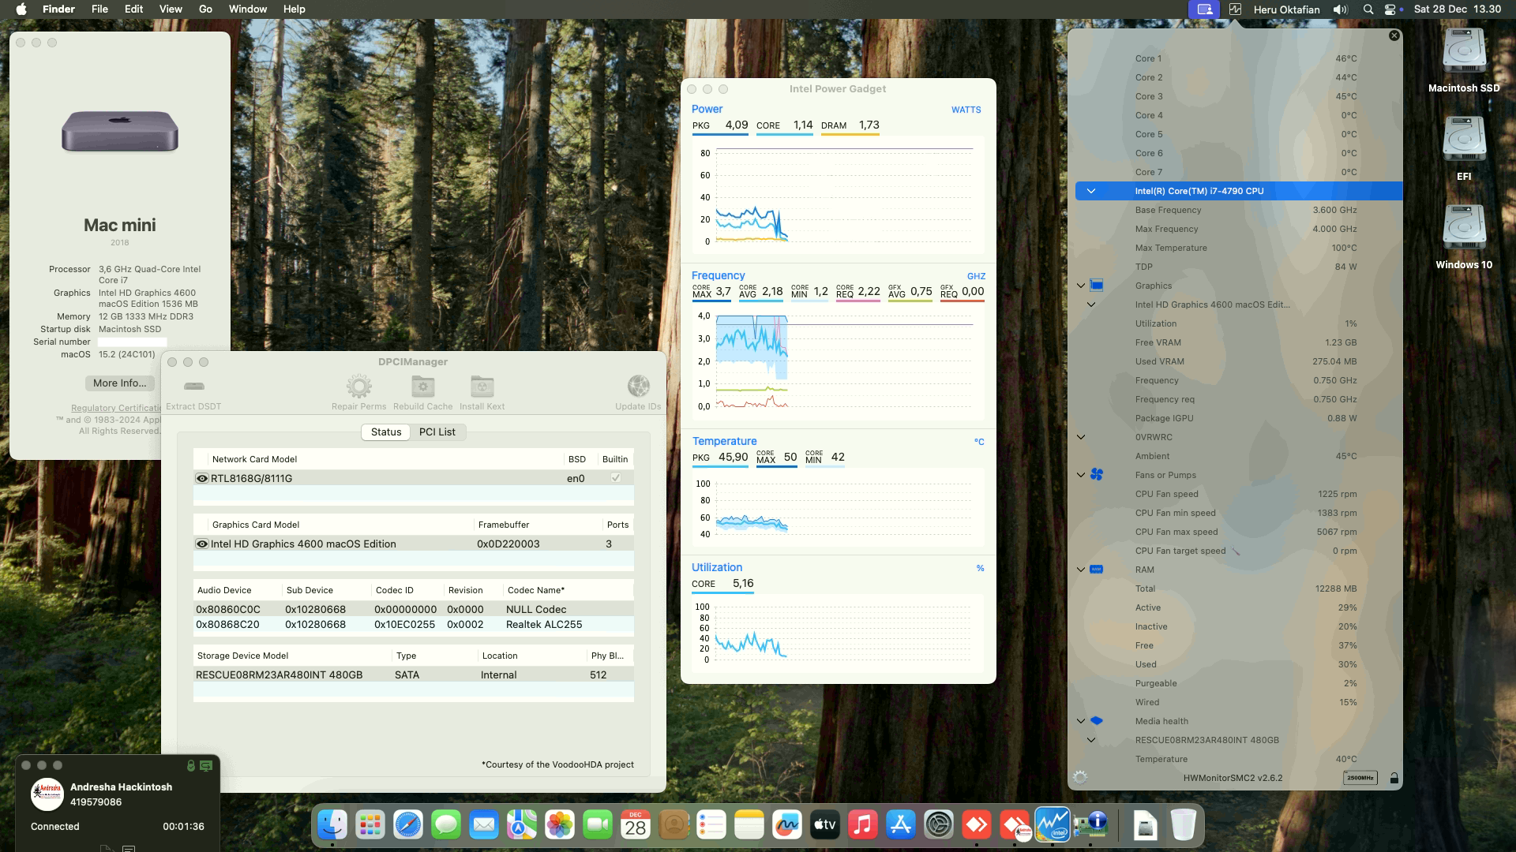
Task: Collapse Intel HD Graphics 4600 subsection
Action: click(x=1091, y=305)
